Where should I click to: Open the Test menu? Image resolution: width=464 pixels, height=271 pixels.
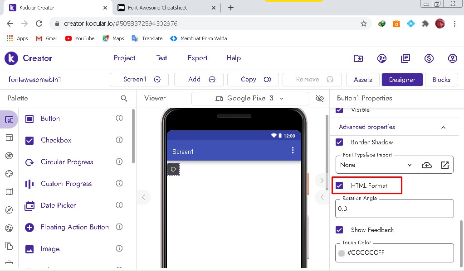(161, 58)
